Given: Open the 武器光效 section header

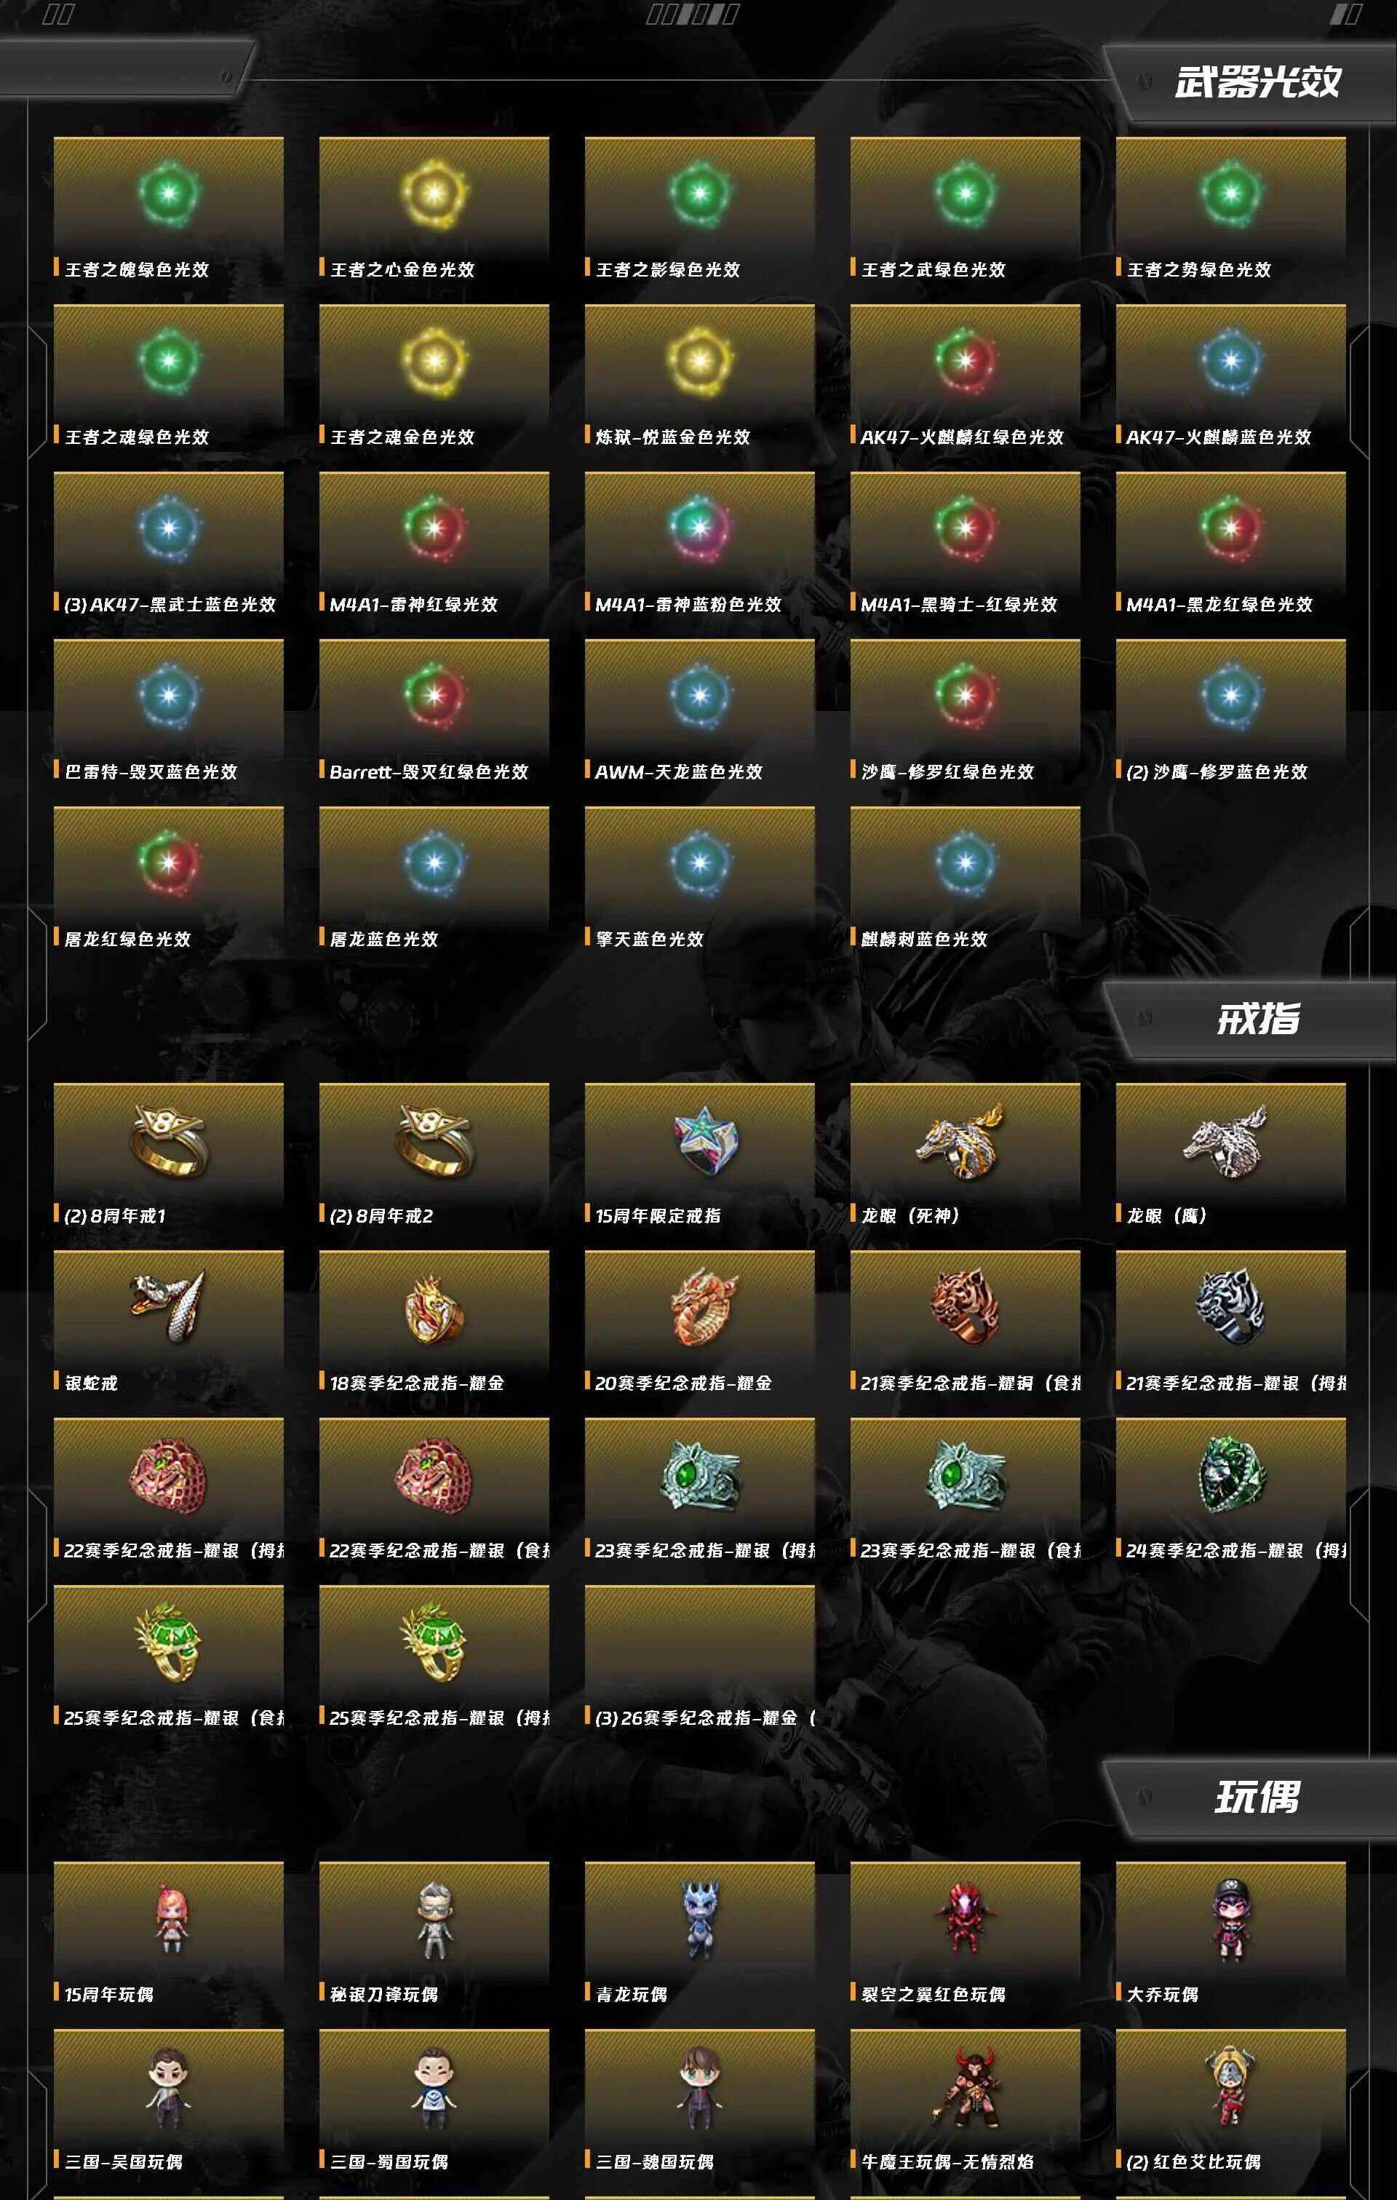Looking at the screenshot, I should [1257, 82].
